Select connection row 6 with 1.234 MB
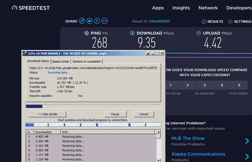Image resolution: width=252 pixels, height=162 pixels. [91, 159]
